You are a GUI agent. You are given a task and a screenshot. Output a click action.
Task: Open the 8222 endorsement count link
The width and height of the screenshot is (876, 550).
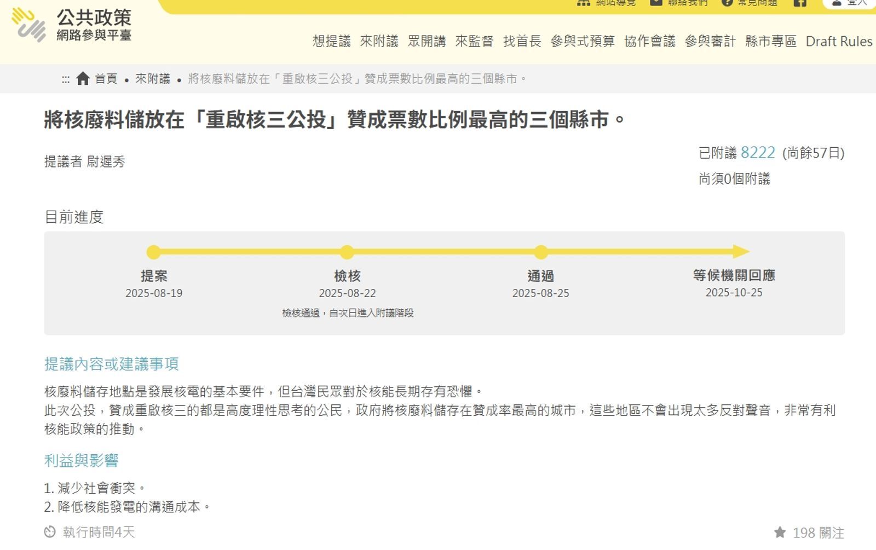(757, 153)
